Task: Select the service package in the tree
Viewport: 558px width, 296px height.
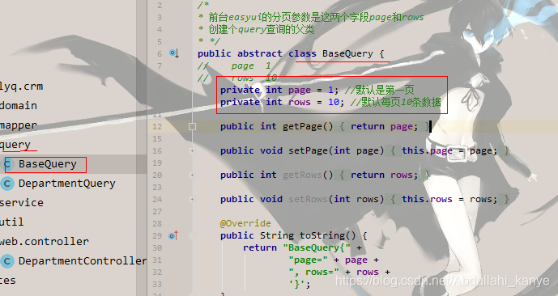Action: [x=22, y=202]
